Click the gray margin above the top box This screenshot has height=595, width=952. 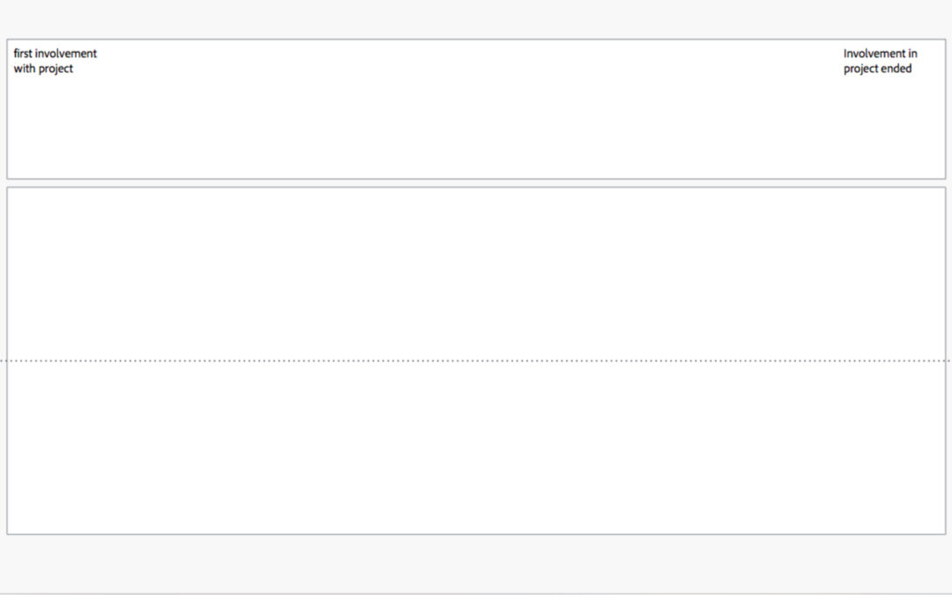click(476, 19)
